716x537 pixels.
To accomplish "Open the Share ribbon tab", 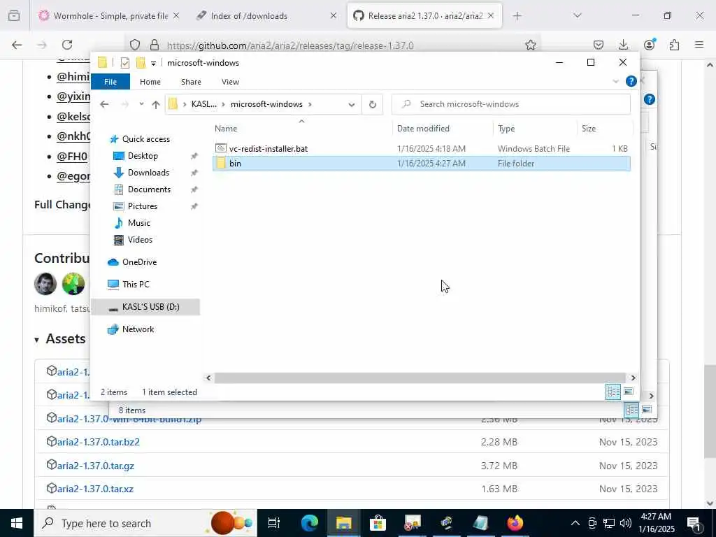I will tap(191, 82).
